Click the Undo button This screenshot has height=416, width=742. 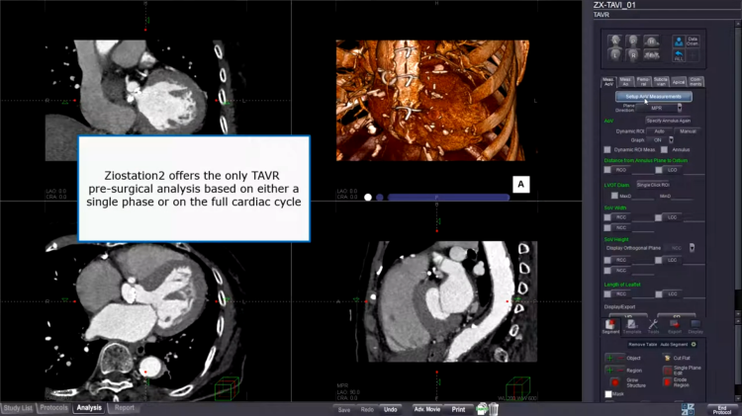(x=391, y=409)
